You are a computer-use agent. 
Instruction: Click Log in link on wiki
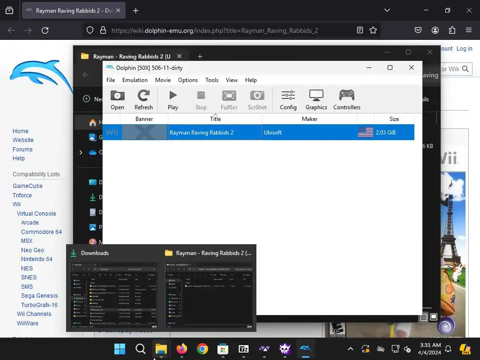464,49
